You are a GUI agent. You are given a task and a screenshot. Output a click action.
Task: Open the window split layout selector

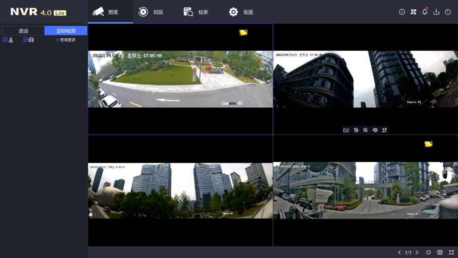440,252
